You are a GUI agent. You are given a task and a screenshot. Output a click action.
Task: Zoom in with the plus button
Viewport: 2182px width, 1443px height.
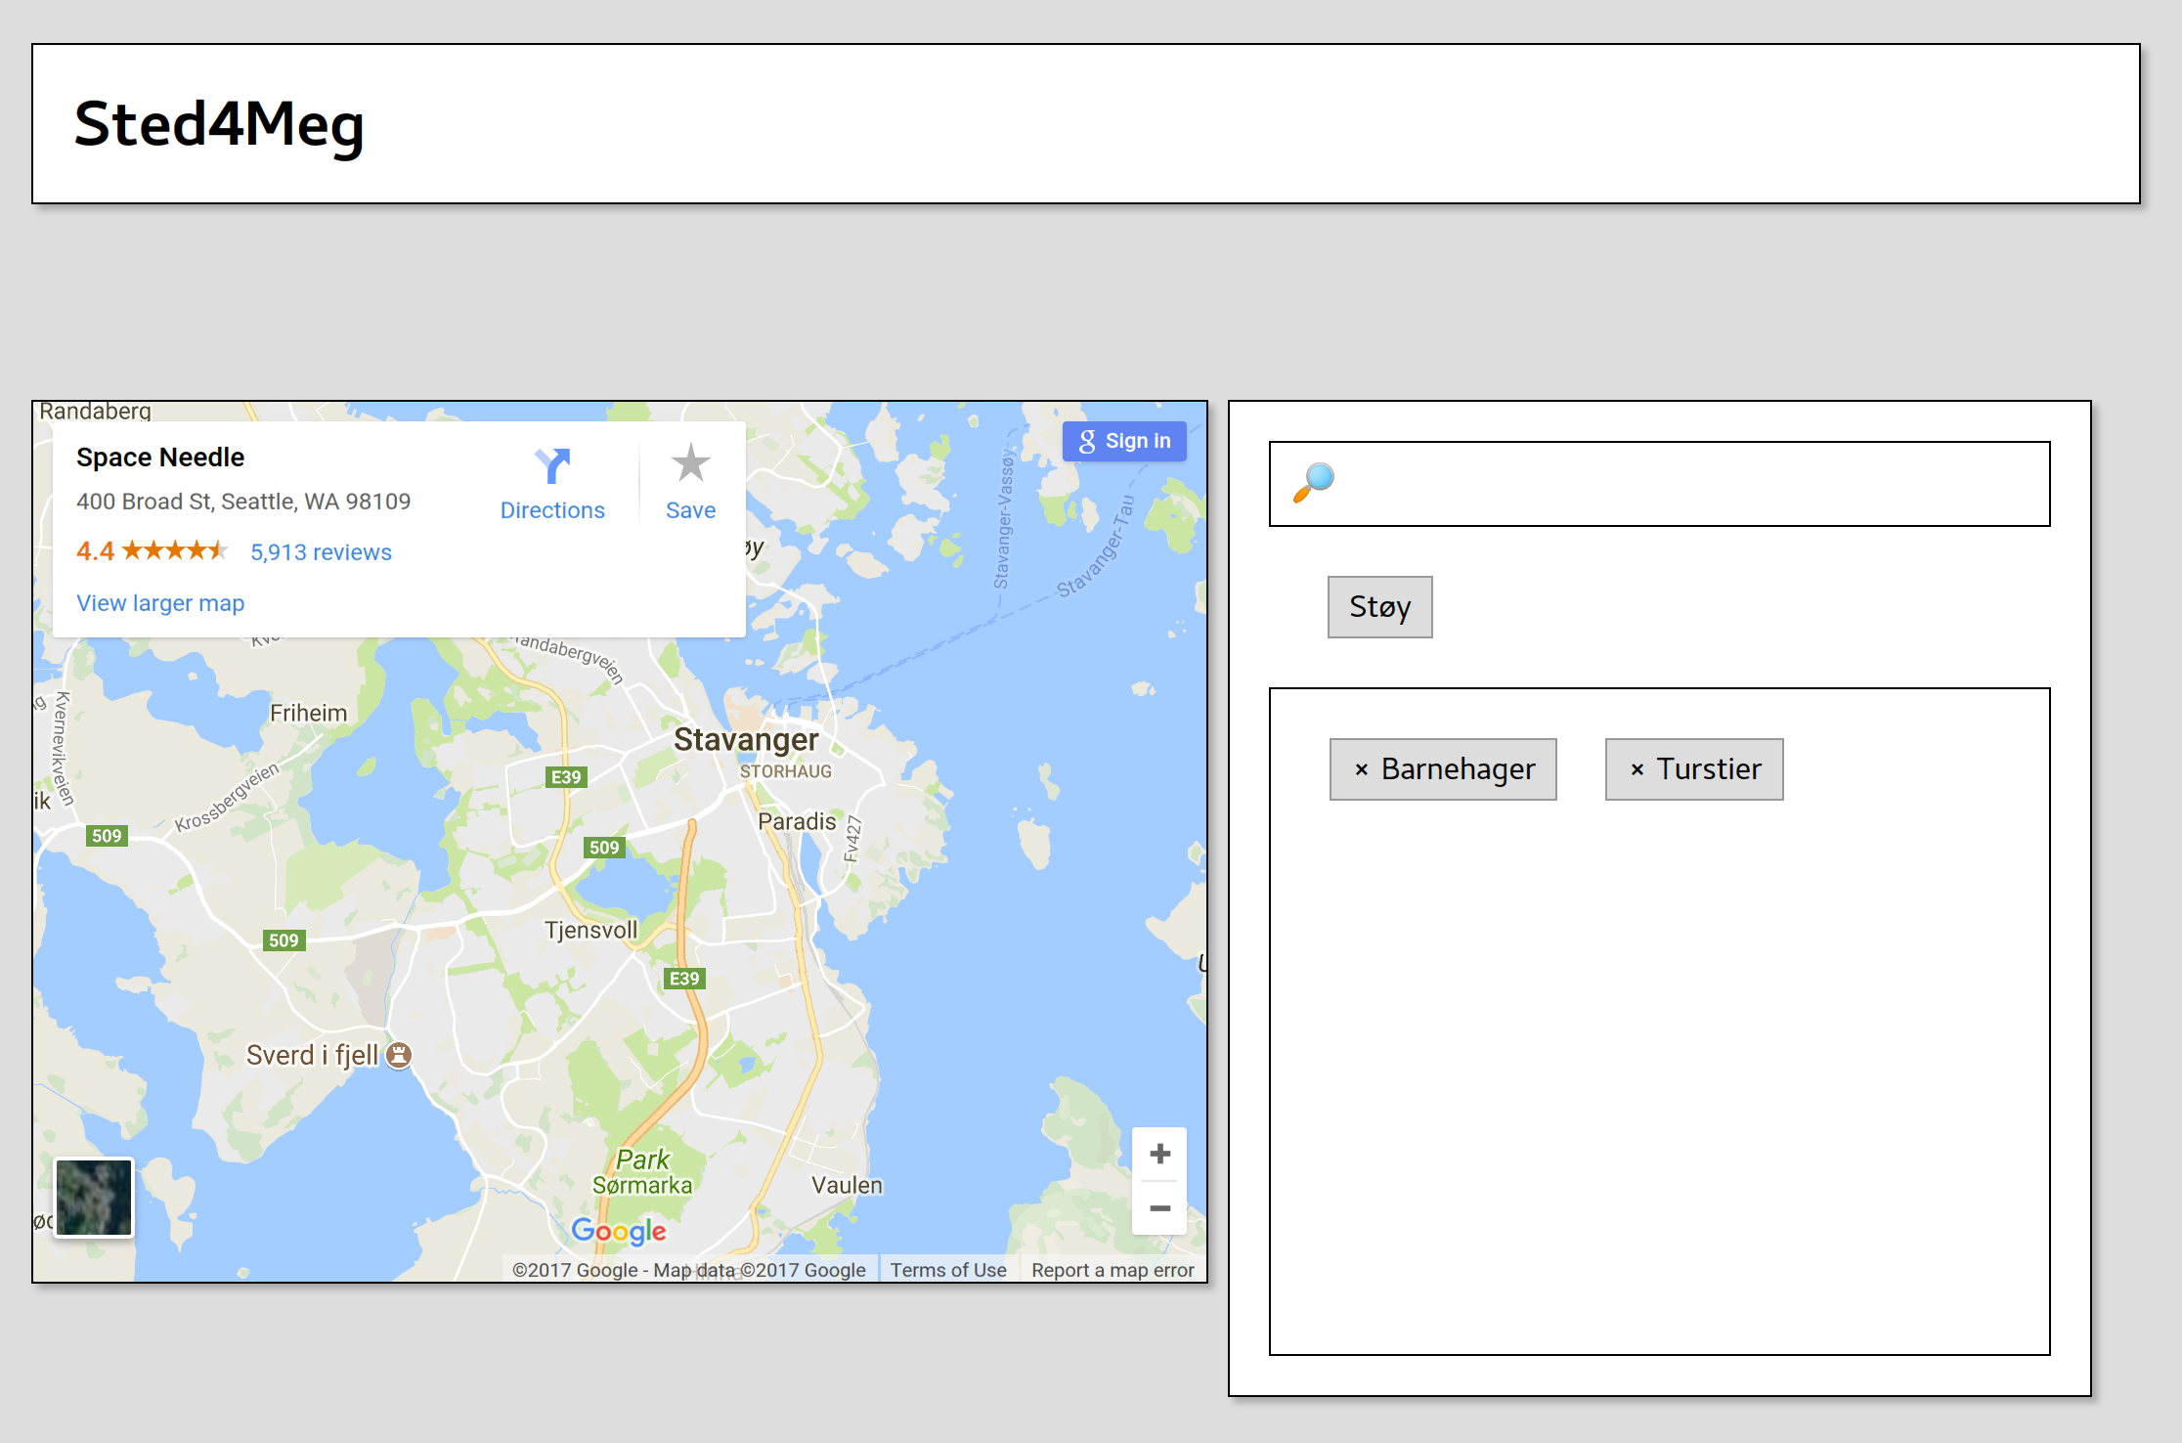click(x=1159, y=1154)
